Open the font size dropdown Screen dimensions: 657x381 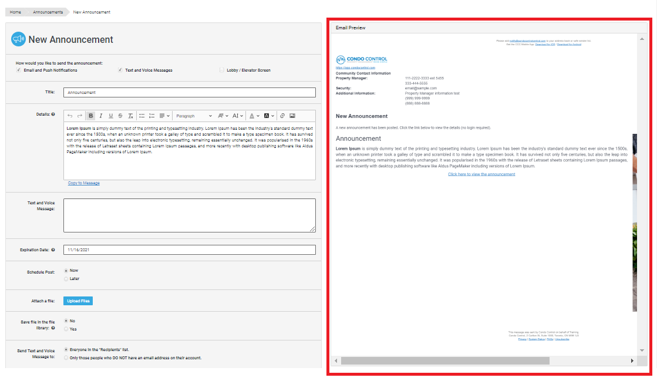point(238,116)
